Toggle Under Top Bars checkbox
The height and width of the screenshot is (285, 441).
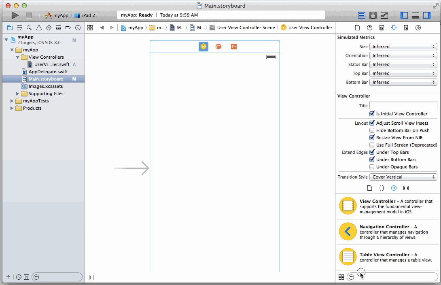click(372, 152)
